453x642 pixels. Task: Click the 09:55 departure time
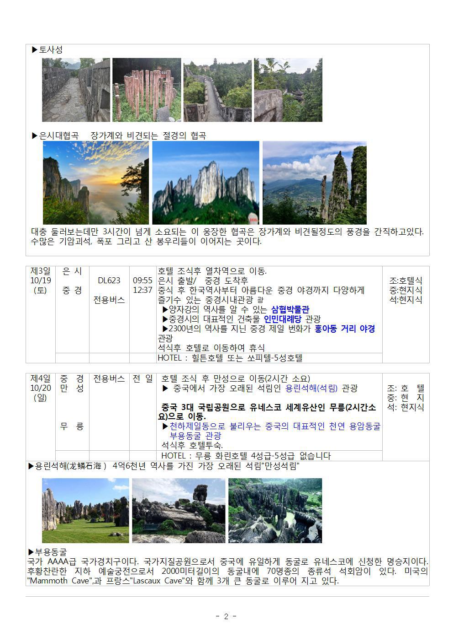[142, 280]
